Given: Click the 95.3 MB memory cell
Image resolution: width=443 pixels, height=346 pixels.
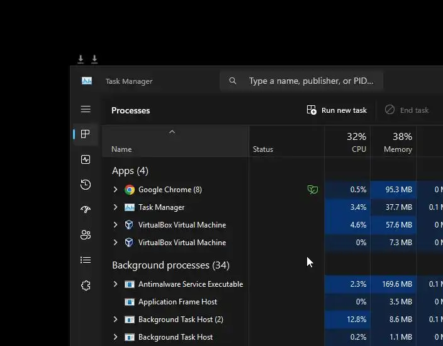Looking at the screenshot, I should (x=393, y=190).
